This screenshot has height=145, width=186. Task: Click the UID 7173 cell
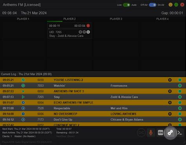(40, 119)
